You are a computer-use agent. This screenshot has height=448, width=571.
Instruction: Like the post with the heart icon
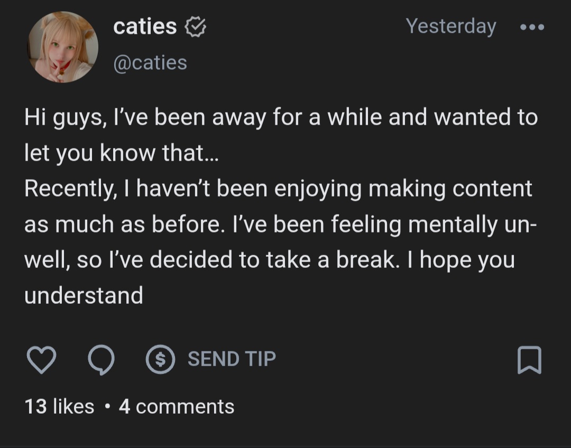click(x=41, y=360)
